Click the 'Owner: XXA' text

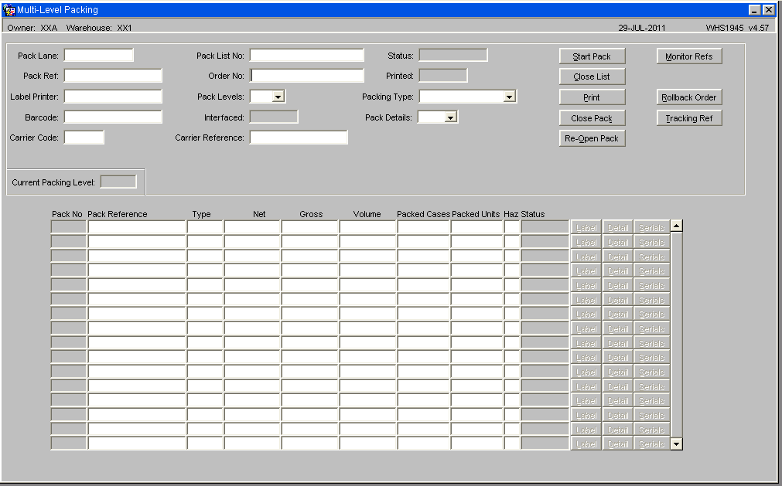[32, 28]
